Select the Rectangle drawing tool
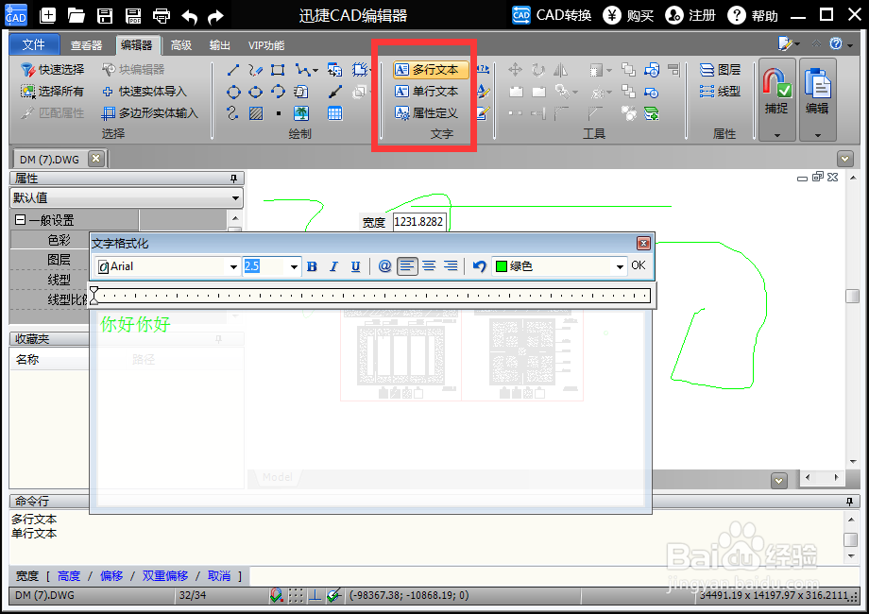 278,70
